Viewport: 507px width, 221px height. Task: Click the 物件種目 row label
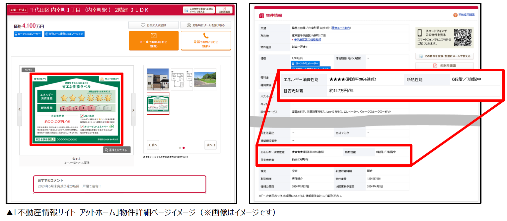[x=266, y=47]
